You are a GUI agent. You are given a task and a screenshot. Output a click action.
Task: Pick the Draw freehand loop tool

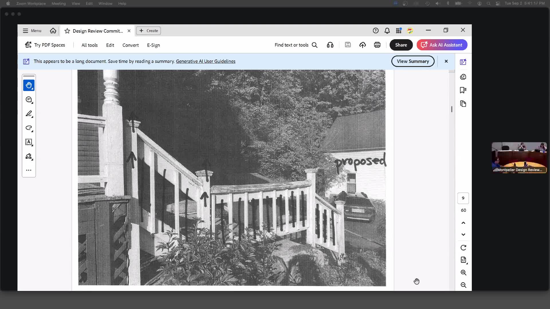click(x=29, y=128)
